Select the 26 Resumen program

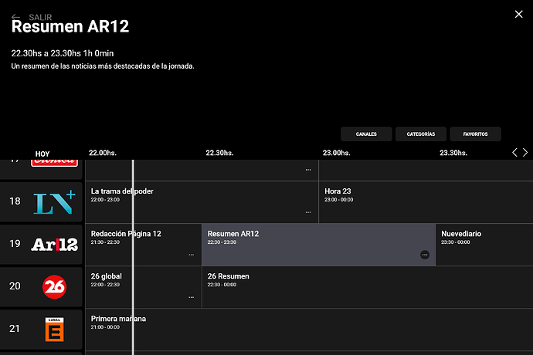[368, 287]
